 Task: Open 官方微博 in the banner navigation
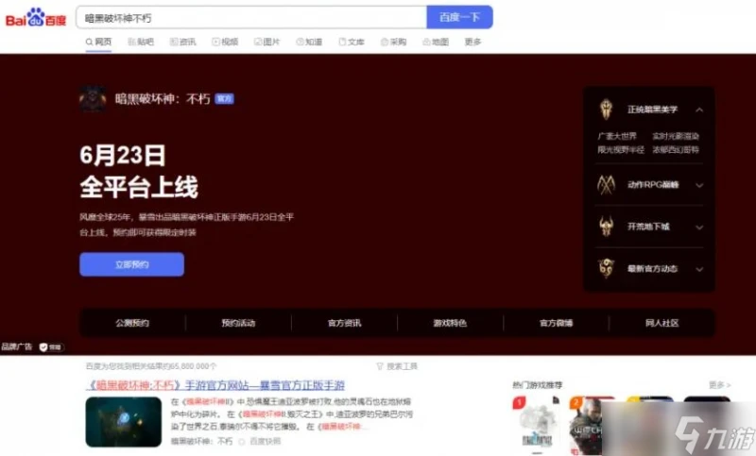click(556, 323)
